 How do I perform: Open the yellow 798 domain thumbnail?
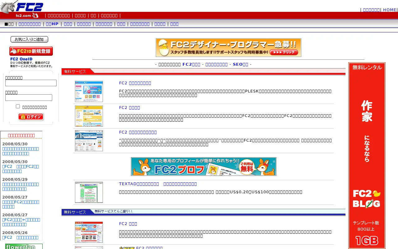click(89, 116)
